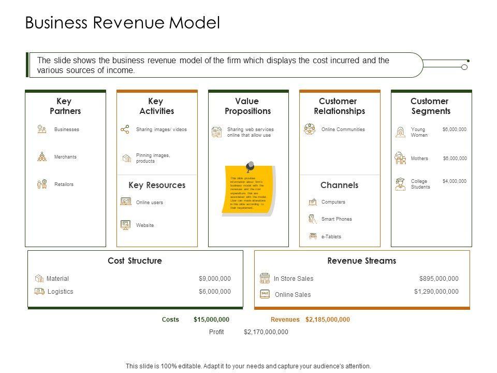Click the Businesses icon under Key Partners

click(x=42, y=130)
